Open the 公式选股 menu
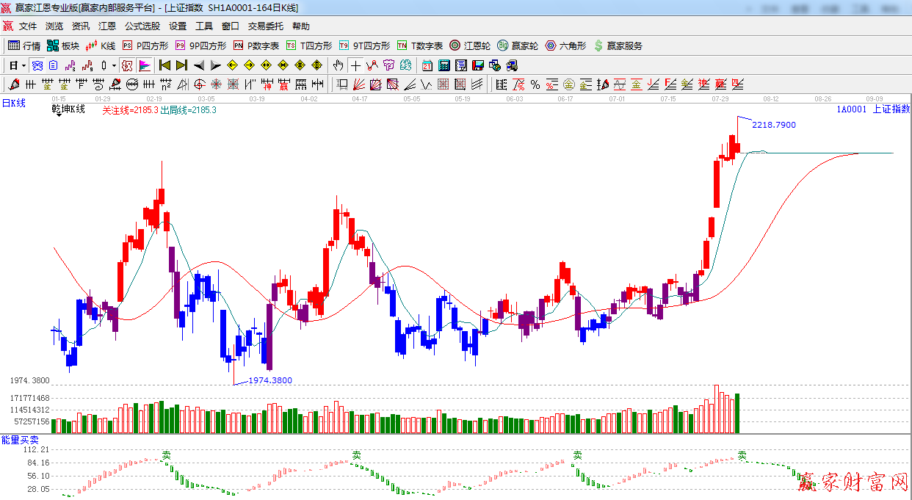 click(x=142, y=26)
